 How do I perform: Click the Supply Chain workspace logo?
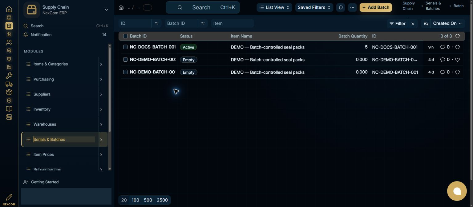(x=31, y=10)
